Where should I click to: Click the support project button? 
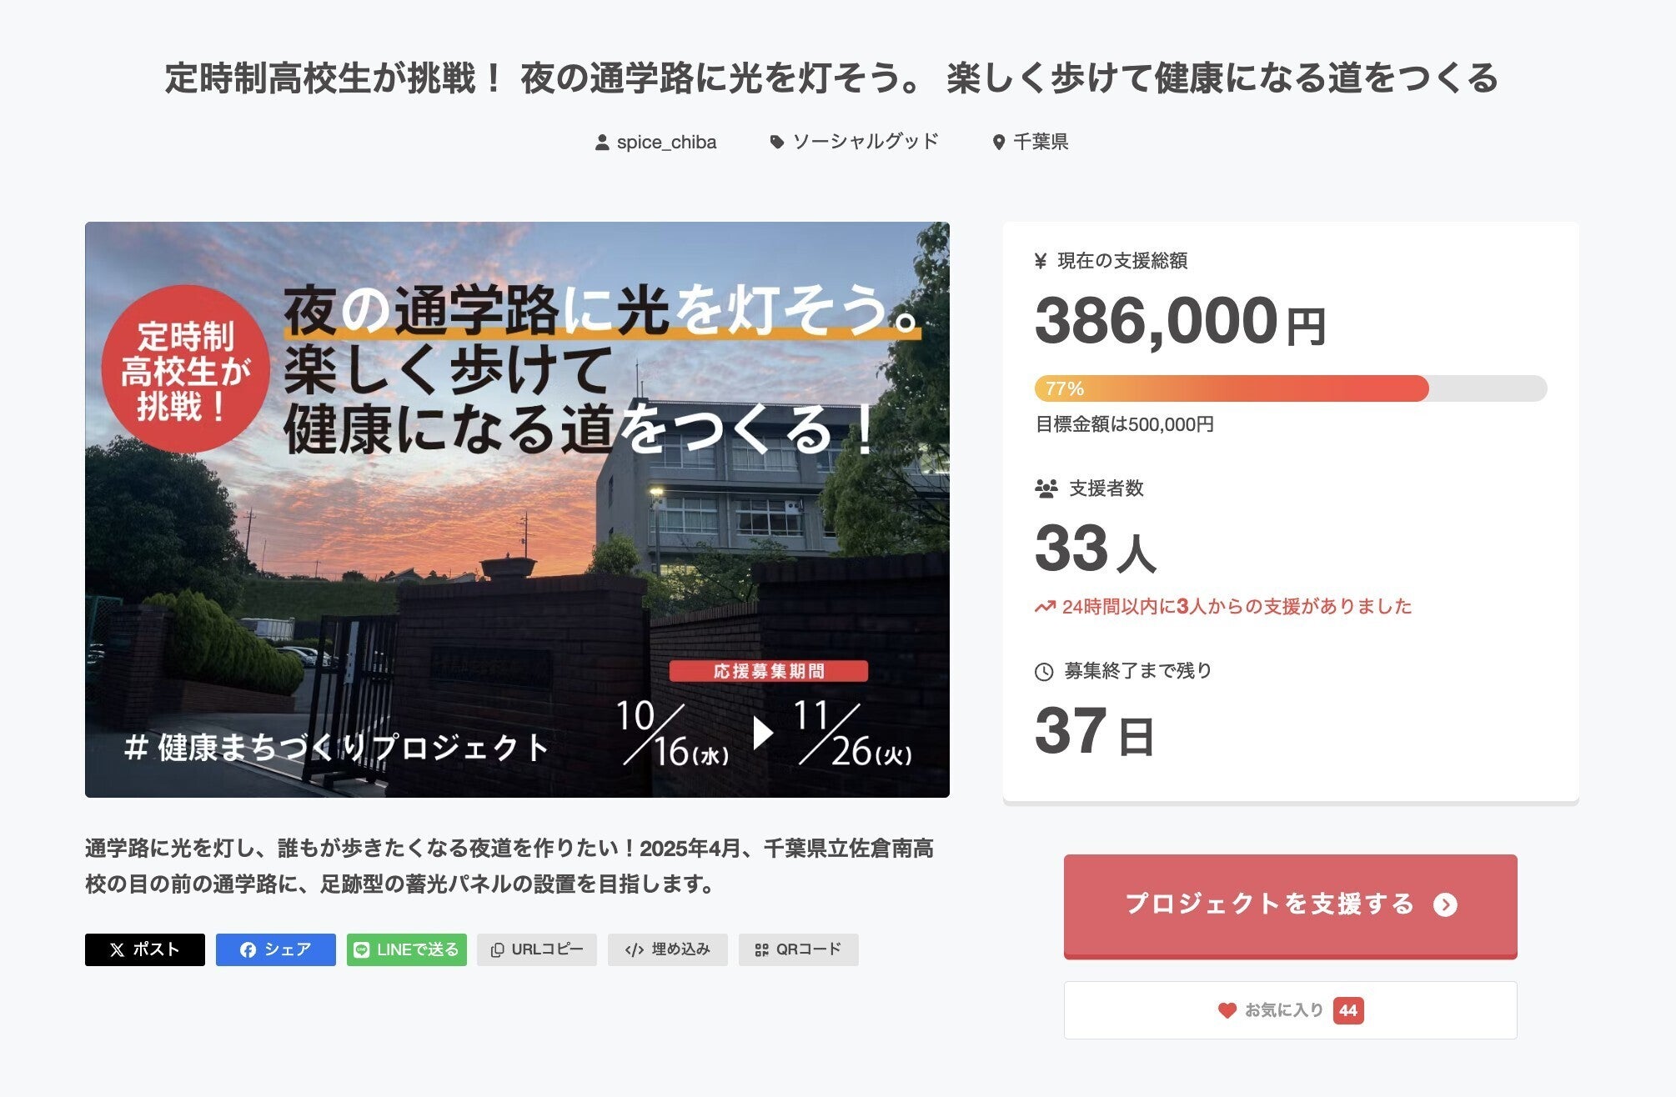(x=1290, y=905)
